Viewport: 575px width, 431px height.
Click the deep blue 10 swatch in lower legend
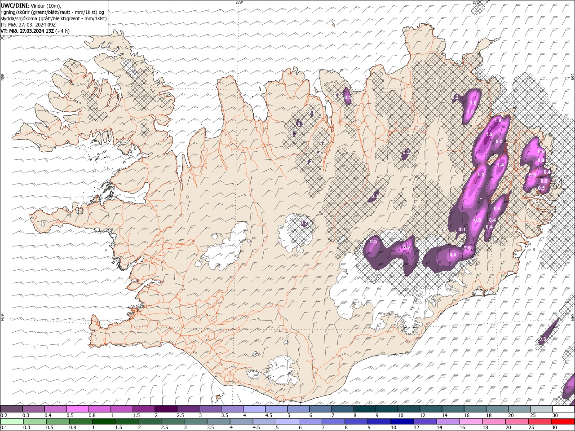[402, 422]
